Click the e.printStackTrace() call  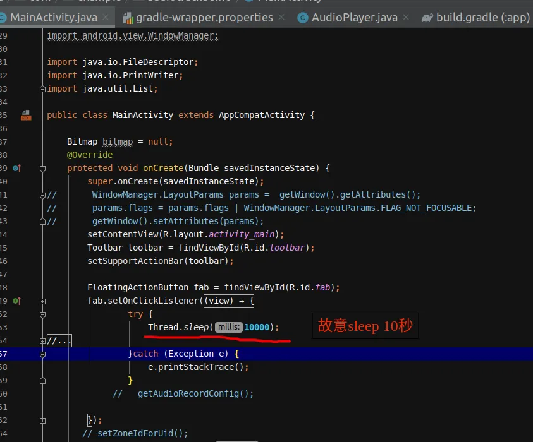tap(198, 367)
